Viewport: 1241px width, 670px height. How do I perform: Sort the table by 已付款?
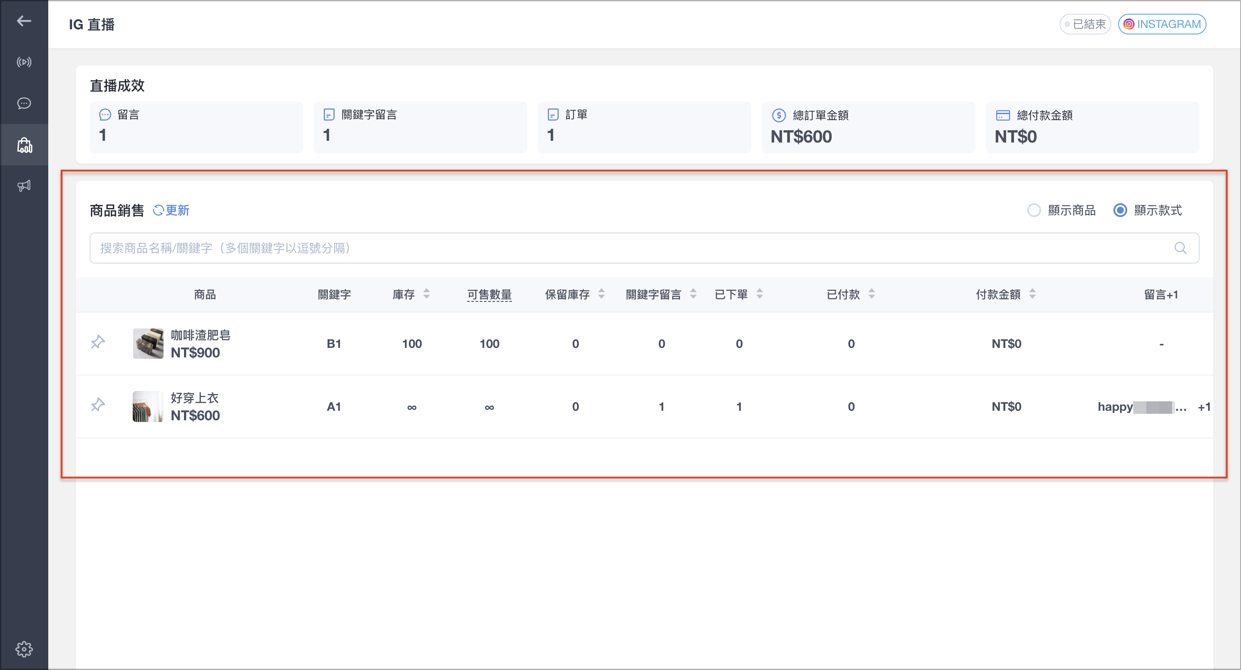point(873,294)
